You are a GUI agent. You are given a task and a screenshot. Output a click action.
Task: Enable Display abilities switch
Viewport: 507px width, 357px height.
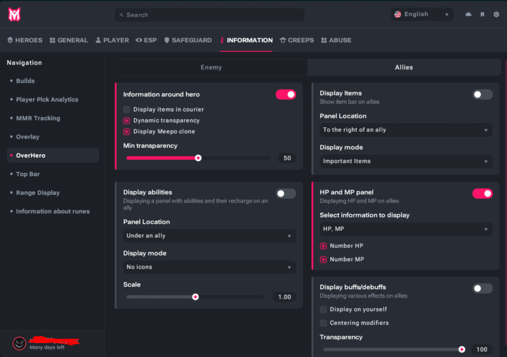pyautogui.click(x=286, y=193)
